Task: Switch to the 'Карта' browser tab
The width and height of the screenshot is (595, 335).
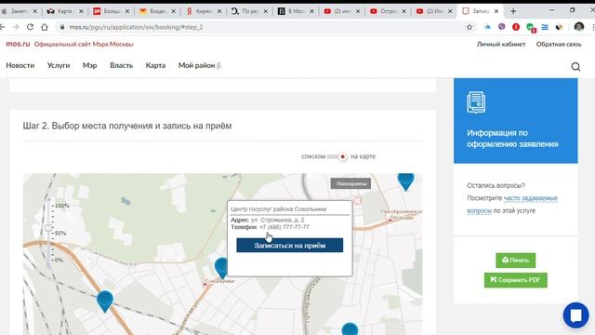Action: click(x=64, y=11)
